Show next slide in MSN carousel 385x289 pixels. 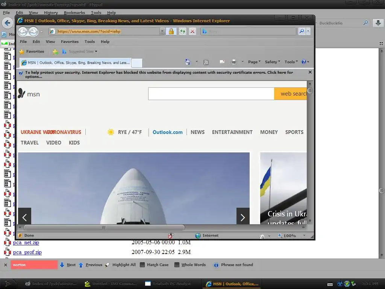coord(243,217)
